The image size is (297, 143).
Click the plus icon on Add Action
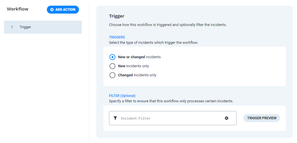coord(52,10)
